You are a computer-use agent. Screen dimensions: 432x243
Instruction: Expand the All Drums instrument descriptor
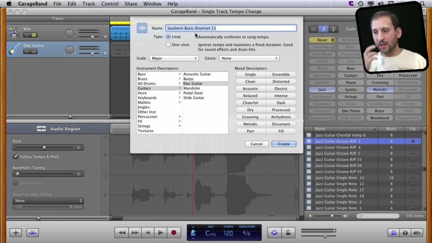click(x=180, y=83)
